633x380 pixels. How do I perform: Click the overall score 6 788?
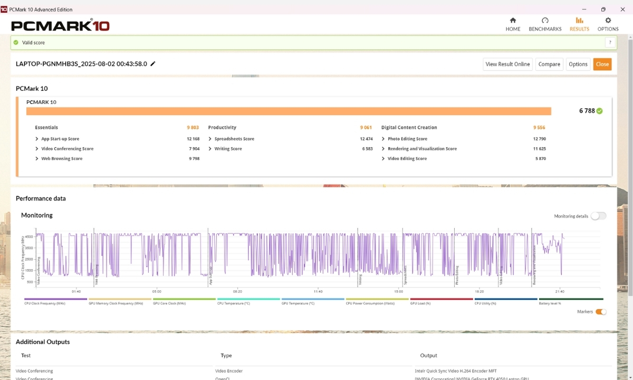[587, 111]
